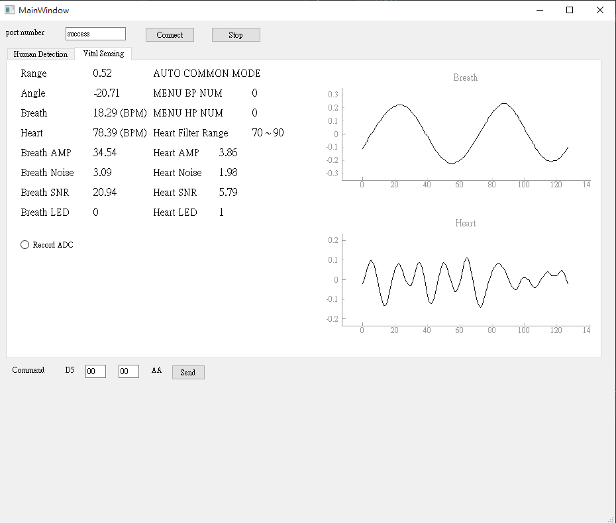This screenshot has width=616, height=523.
Task: Click the first command byte field after D5
Action: (x=95, y=371)
